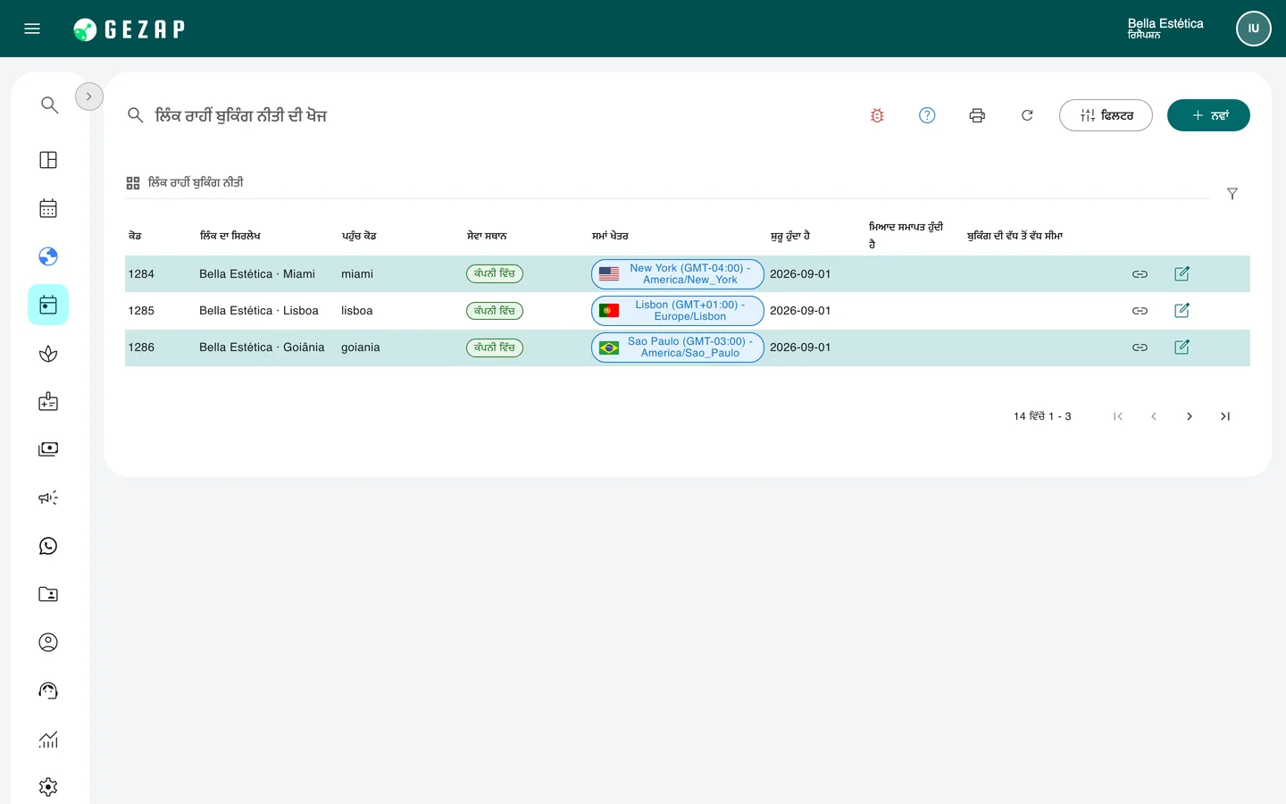Screen dimensions: 1286x804
Task: Click the ਨਵਾਂ new button
Action: [x=1208, y=115]
